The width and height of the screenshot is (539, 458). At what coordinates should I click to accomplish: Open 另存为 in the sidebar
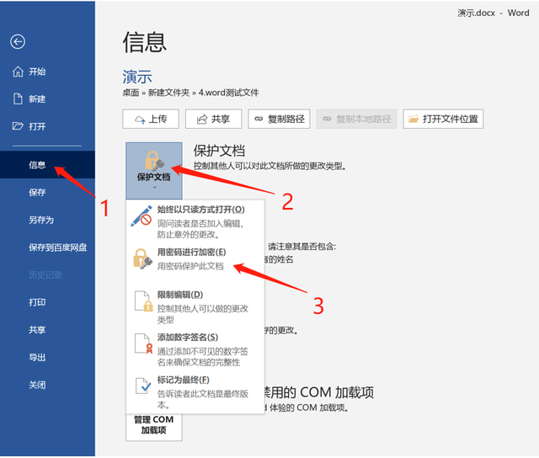point(47,220)
